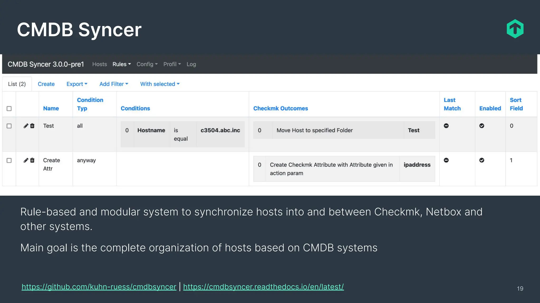Click the Checkmk logo in slide header
The image size is (540, 303).
pos(515,29)
